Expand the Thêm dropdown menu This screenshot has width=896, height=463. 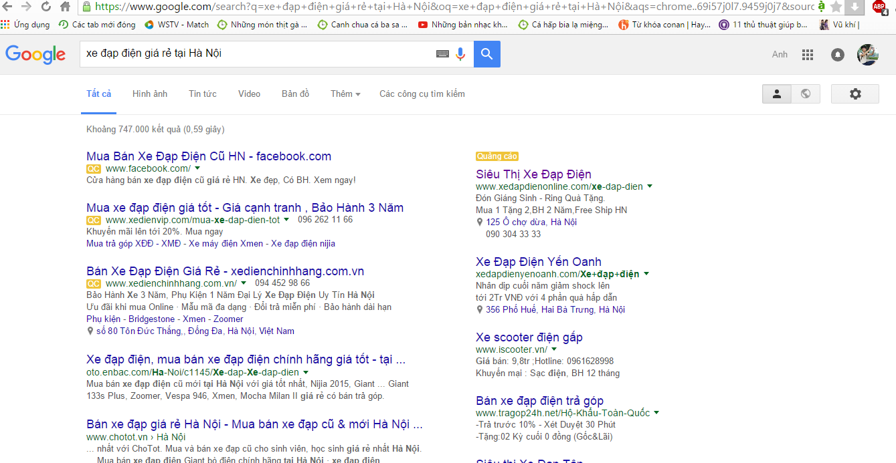345,94
